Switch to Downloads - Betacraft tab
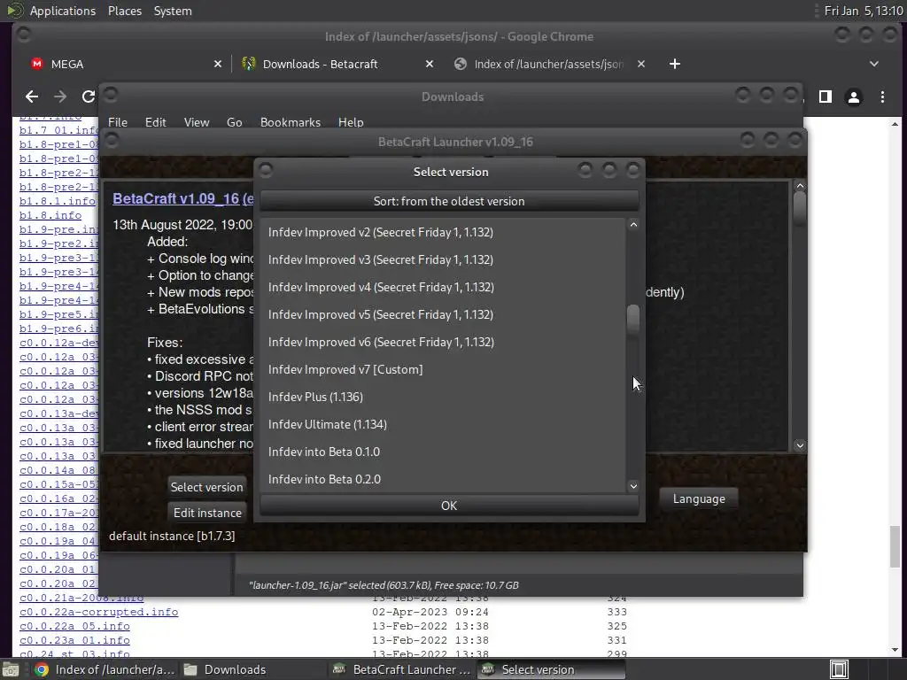 tap(337, 64)
